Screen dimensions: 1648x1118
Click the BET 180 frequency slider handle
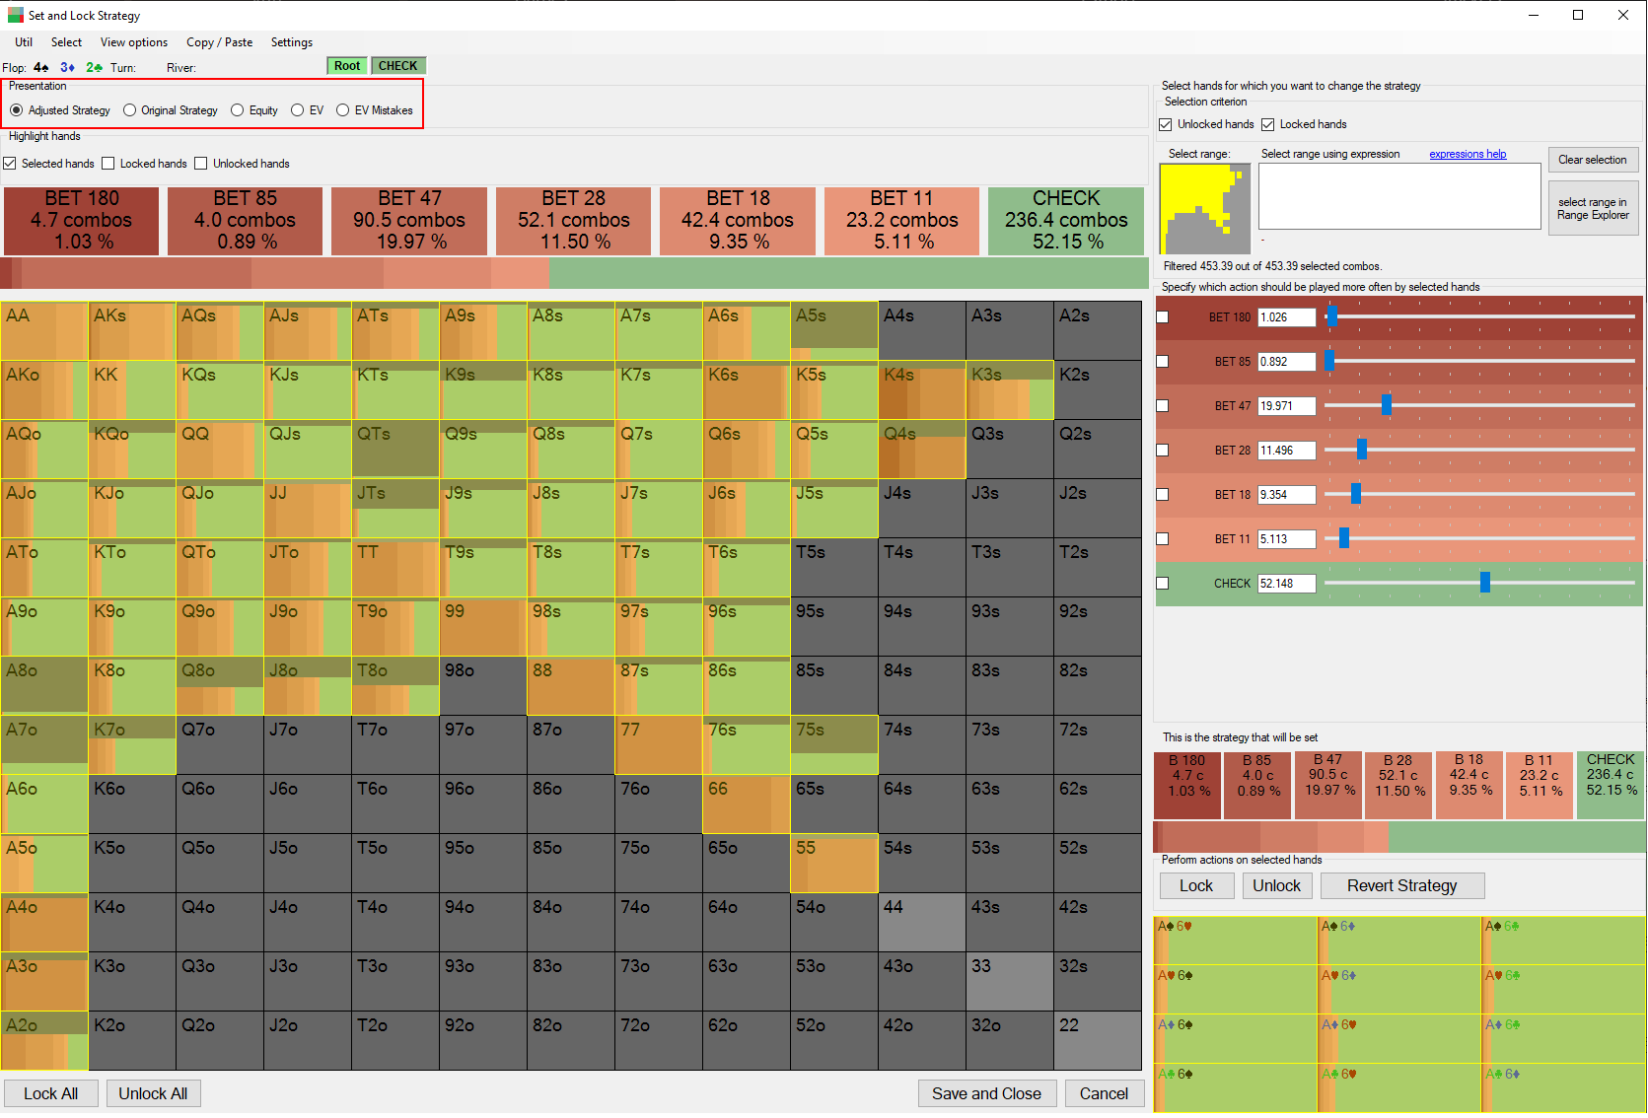point(1331,316)
